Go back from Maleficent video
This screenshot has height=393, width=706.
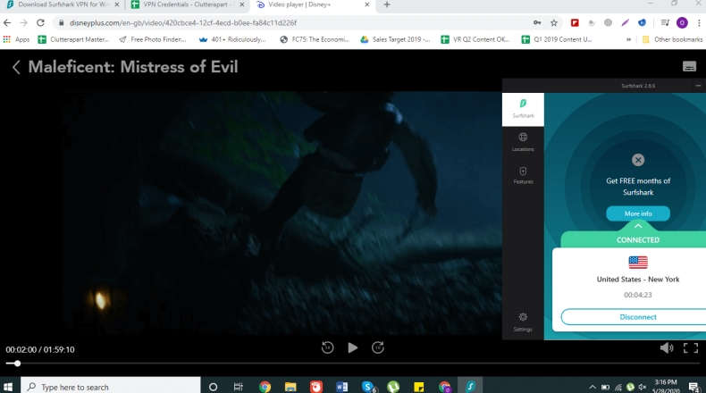[16, 67]
